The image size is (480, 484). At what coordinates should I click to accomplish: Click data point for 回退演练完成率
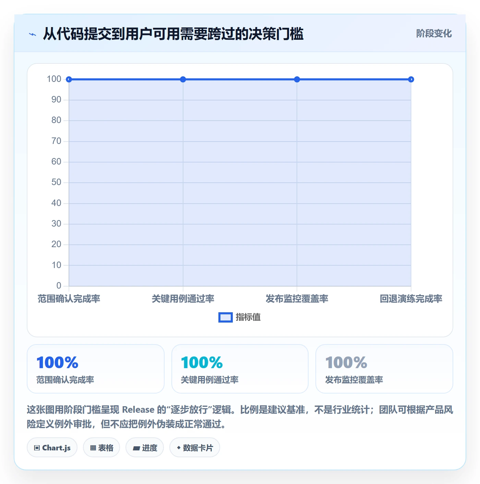click(411, 80)
